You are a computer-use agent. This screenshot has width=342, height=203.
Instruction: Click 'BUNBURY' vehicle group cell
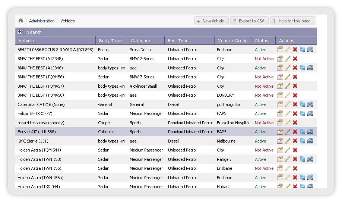point(225,95)
